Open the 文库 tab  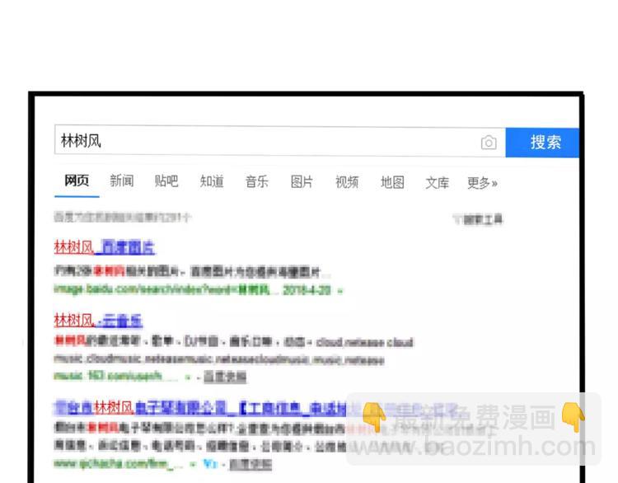pos(437,183)
